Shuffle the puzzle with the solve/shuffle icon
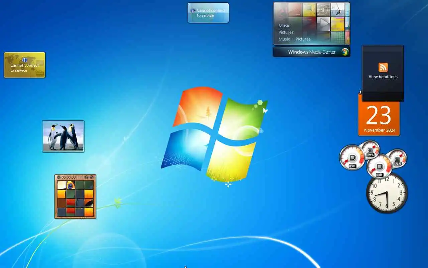Screen dimensions: 428x268 click(x=91, y=177)
